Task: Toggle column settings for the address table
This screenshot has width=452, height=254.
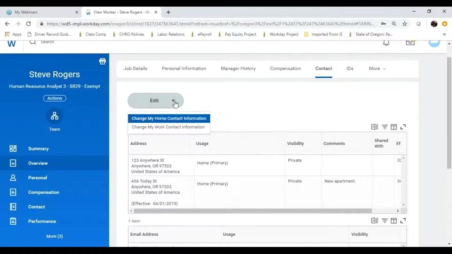Action: point(394,127)
